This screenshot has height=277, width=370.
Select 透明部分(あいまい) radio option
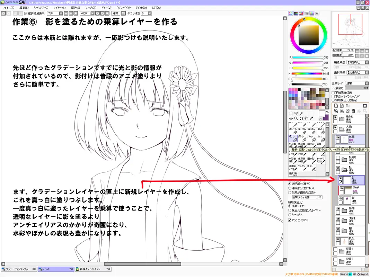tap(290, 188)
